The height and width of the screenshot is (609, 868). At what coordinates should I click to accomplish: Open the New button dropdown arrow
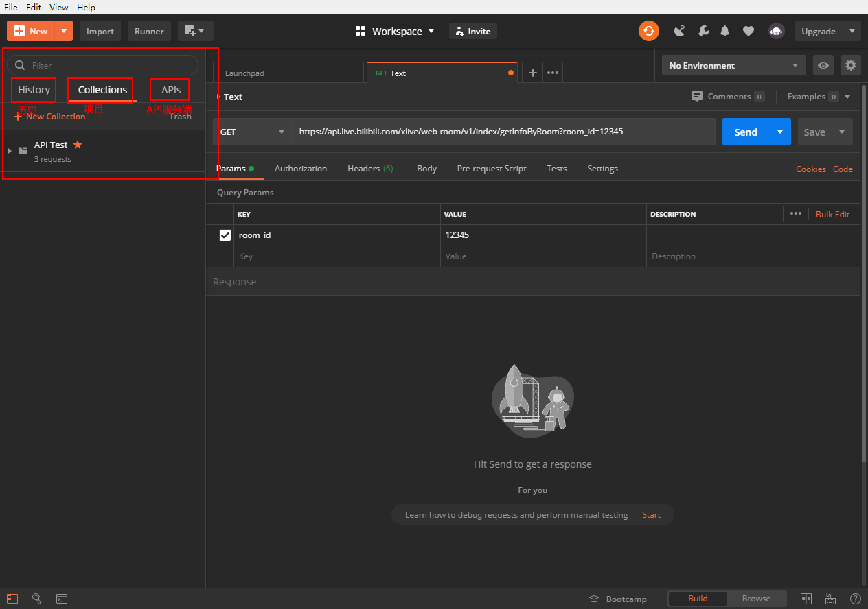pyautogui.click(x=63, y=31)
